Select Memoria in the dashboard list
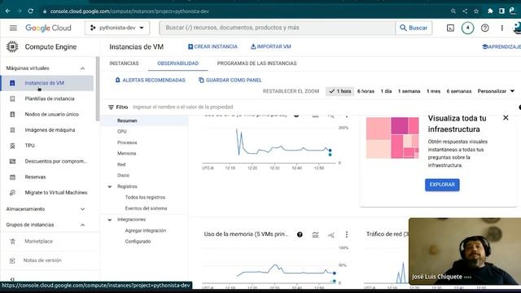The image size is (521, 293). coord(127,154)
